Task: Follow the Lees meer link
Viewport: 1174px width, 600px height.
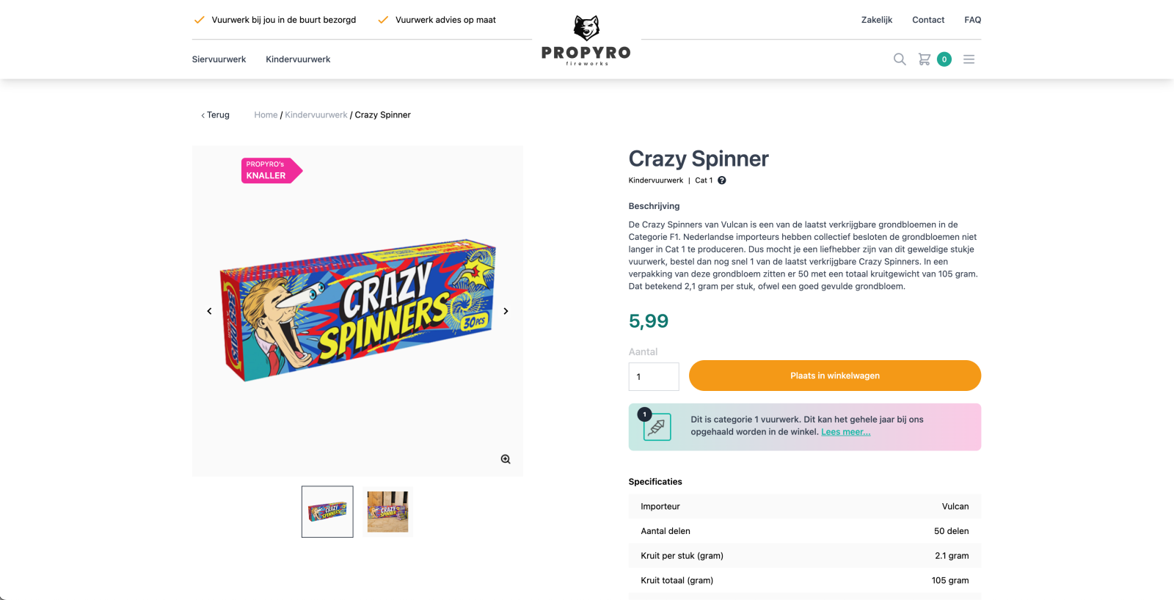Action: coord(845,432)
